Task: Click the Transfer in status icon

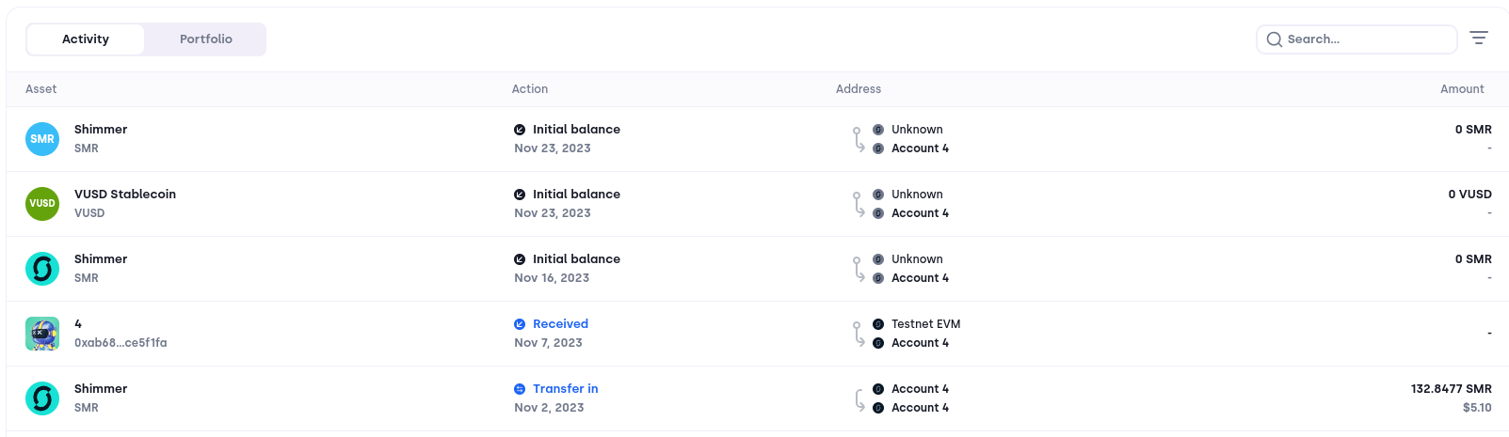Action: click(520, 389)
